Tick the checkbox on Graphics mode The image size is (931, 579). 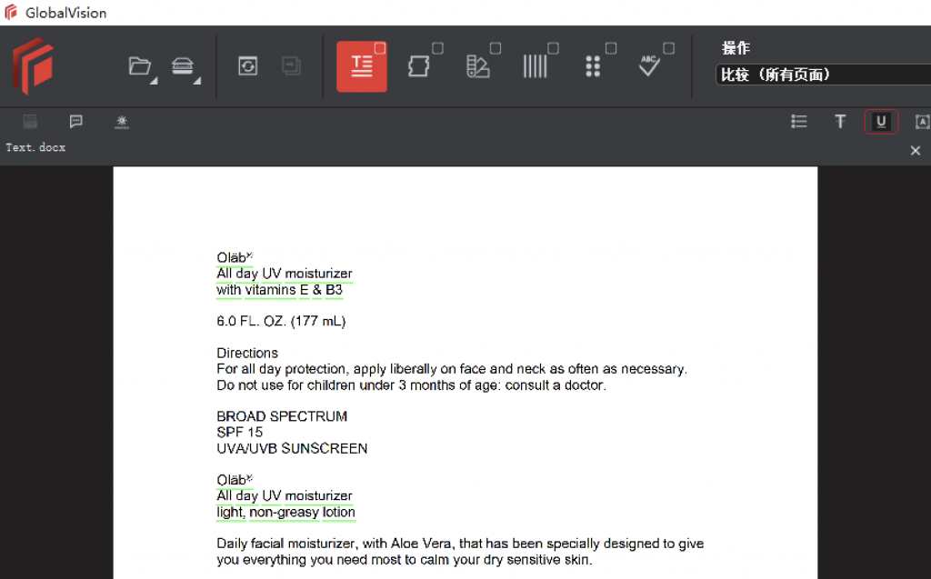point(437,48)
